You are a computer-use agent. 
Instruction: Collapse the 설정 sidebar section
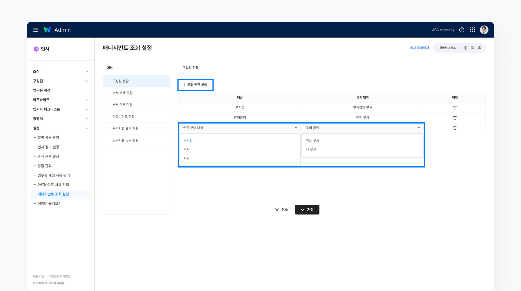click(87, 128)
